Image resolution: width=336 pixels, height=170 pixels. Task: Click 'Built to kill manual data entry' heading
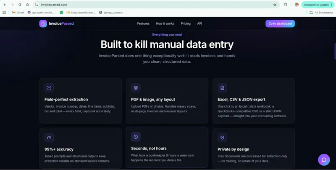point(167,45)
